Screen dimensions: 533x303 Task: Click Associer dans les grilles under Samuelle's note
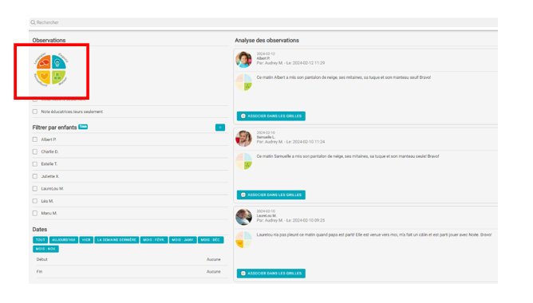271,195
